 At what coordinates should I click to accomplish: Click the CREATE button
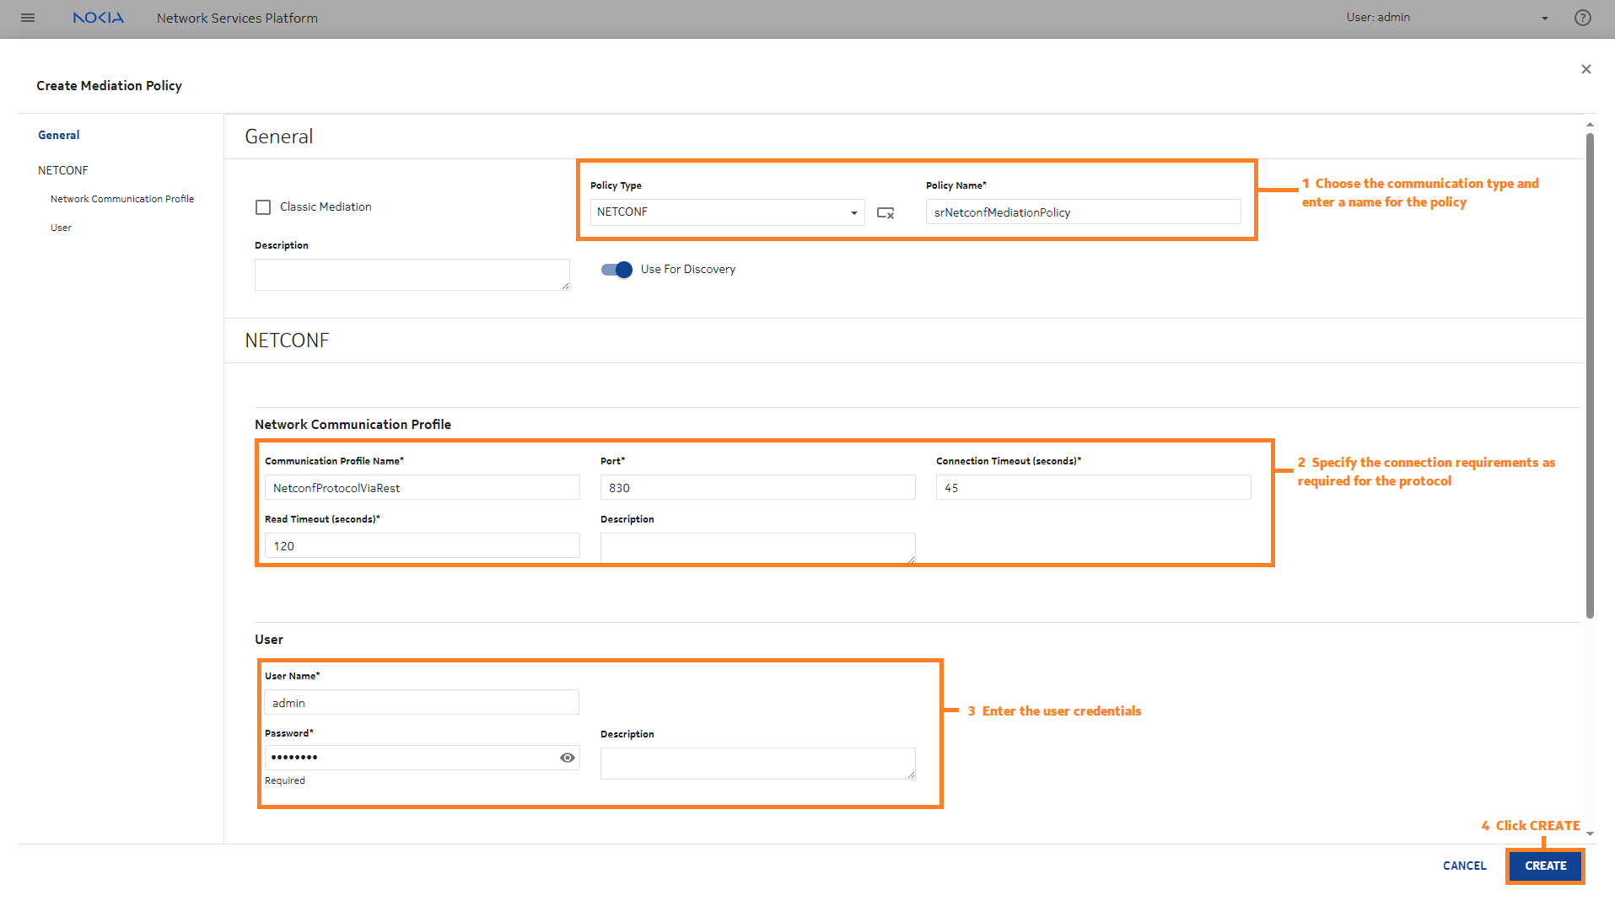click(x=1545, y=866)
